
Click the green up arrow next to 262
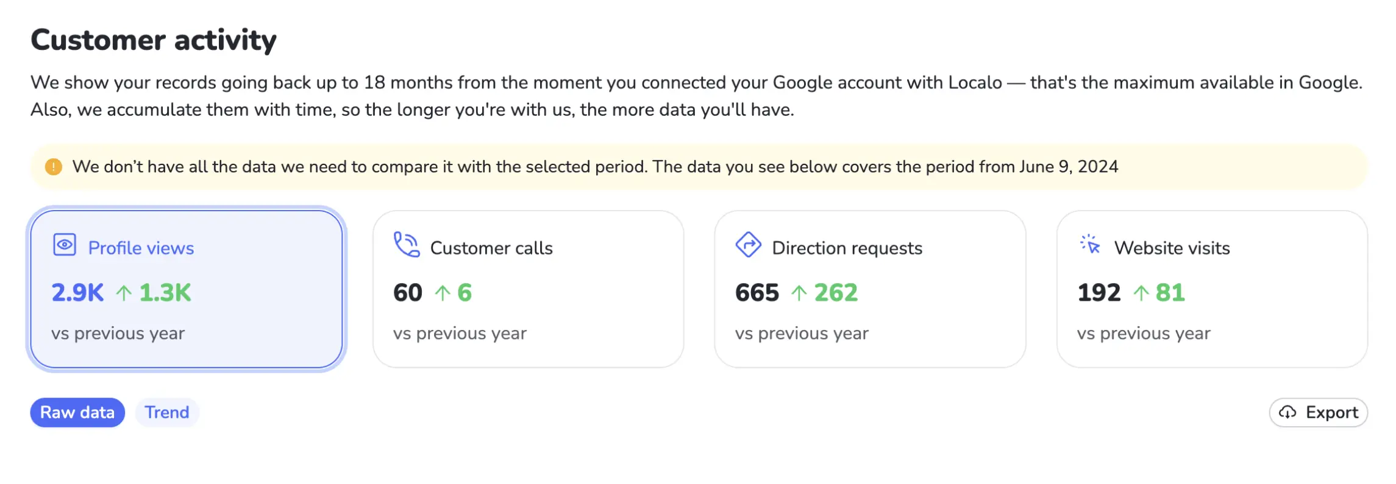[x=798, y=292]
